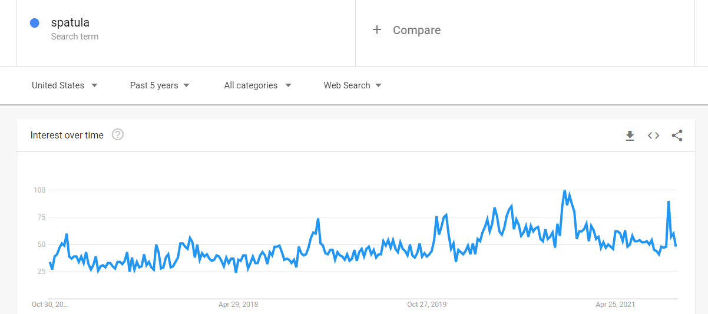
Task: Open the Past 5 years dropdown
Action: coord(160,85)
